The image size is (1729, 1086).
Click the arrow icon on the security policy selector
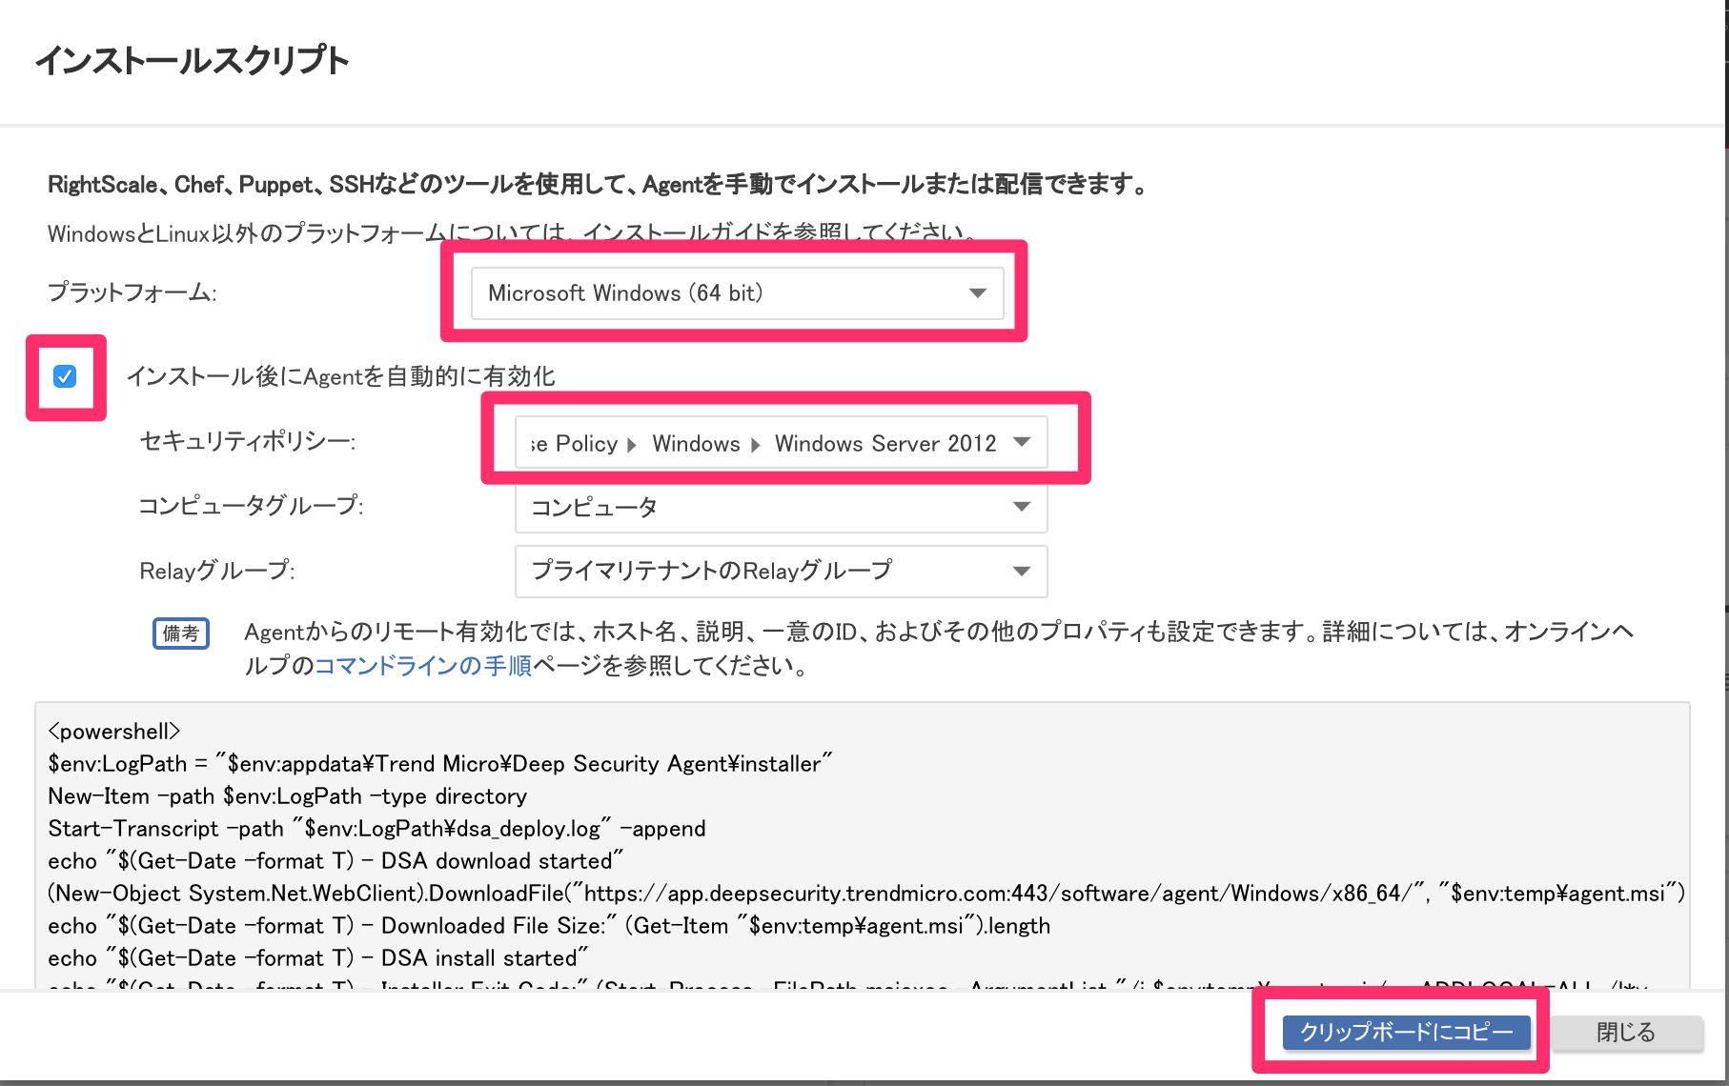click(x=1022, y=442)
